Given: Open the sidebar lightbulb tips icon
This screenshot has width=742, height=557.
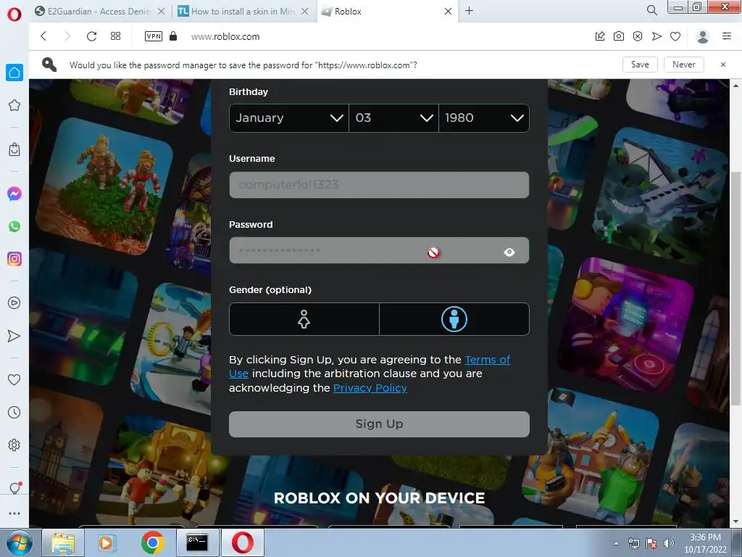Looking at the screenshot, I should [14, 488].
